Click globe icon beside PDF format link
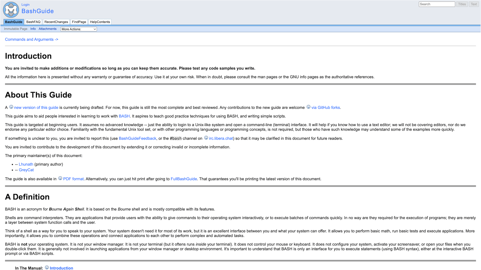Viewport: 481px width, 270px height. [x=60, y=178]
